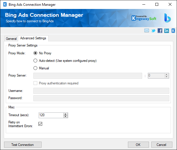
Task: Click the Proxy Server address field
Action: click(x=88, y=76)
